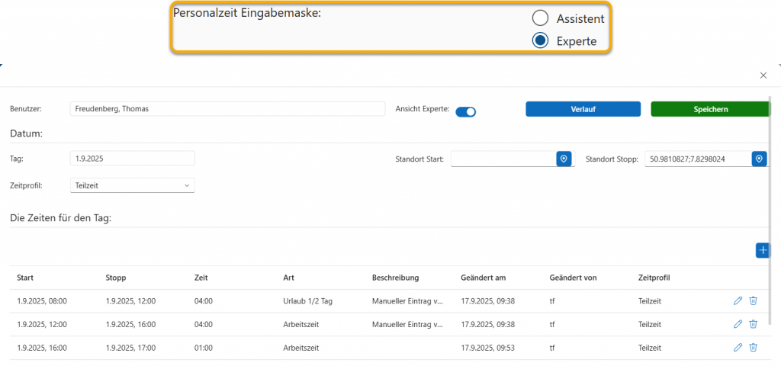The image size is (781, 379).
Task: Delete the 12:00 to 16:00 Arbeitszeit entry
Action: 753,324
